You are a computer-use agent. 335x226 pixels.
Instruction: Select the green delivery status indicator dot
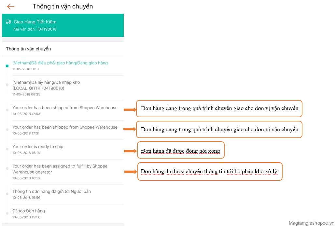tap(7, 66)
